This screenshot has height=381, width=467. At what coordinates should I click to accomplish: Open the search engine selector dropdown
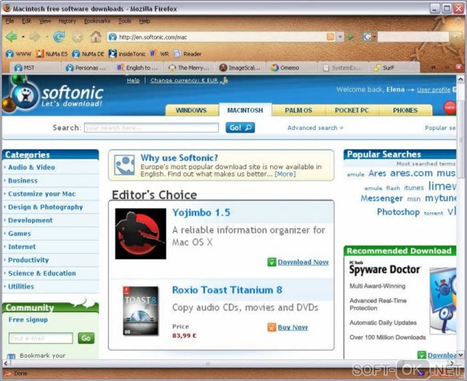[375, 37]
